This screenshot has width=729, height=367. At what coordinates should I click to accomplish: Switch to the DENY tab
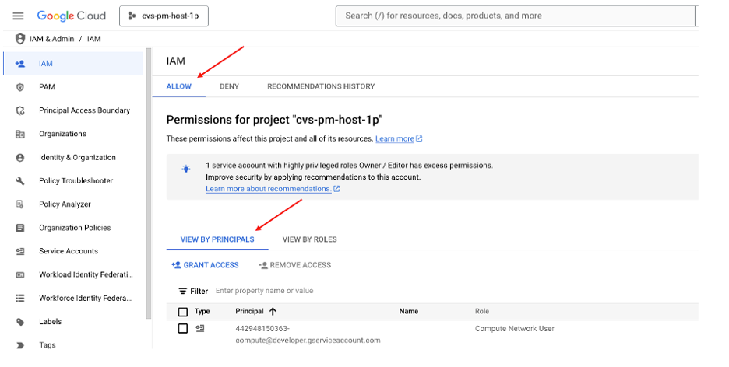[x=229, y=86]
